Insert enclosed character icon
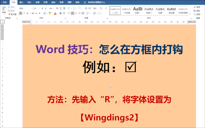The image size is (205, 128). 64,13
